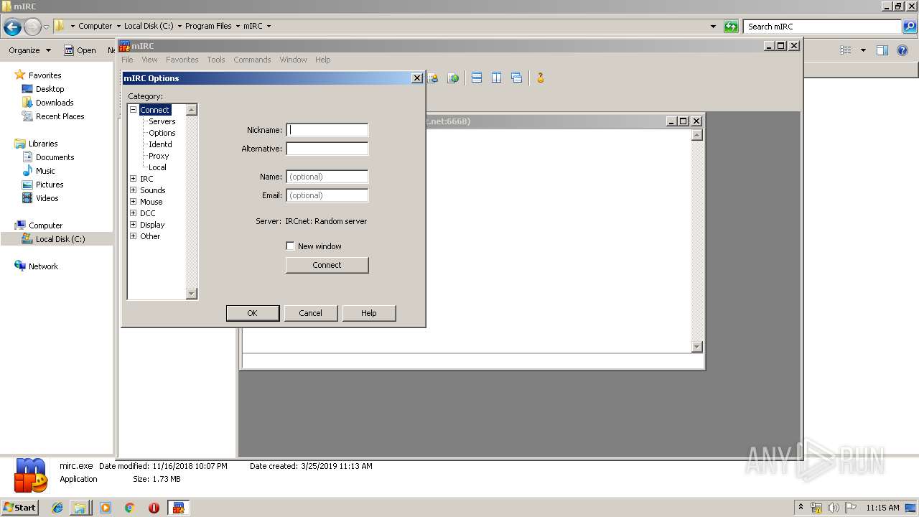Go back using the Explorer back arrow
Screen dimensions: 919x517
pos(12,27)
